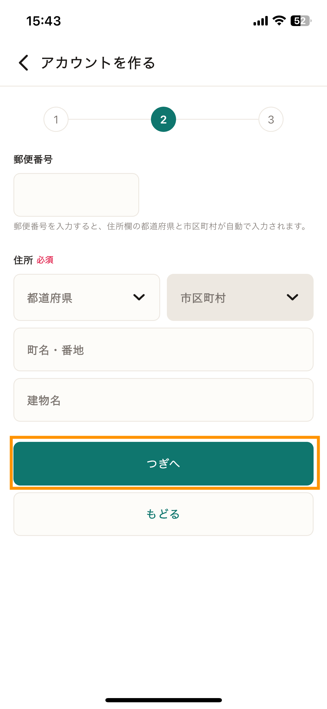Tap the battery indicator in status bar
This screenshot has height=709, width=327.
click(301, 21)
